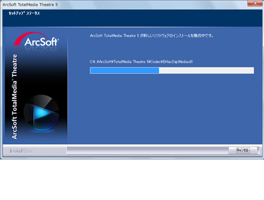Click the installation progress bar
This screenshot has height=200, width=264.
pos(172,71)
